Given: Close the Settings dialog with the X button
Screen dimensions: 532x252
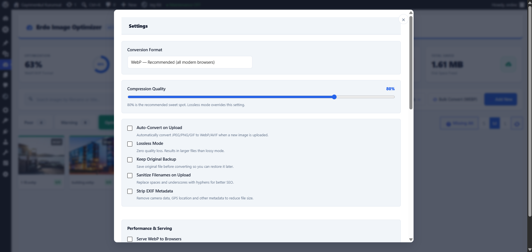Looking at the screenshot, I should click(403, 20).
